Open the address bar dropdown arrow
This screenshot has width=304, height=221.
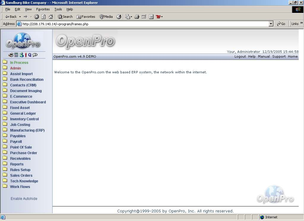pos(271,24)
